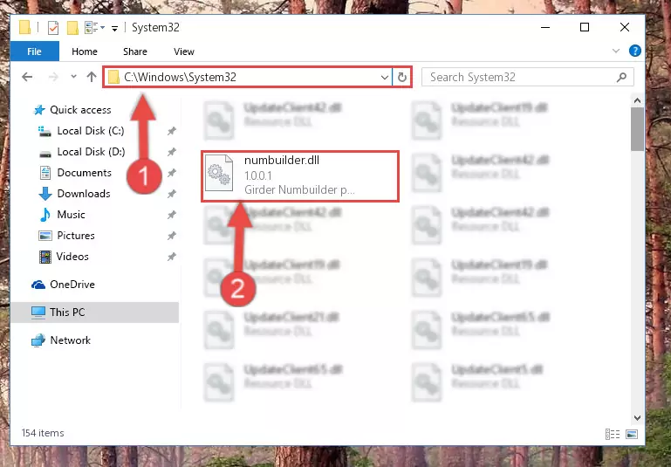Switch to Large icons view in status bar
This screenshot has height=467, width=671.
click(632, 434)
